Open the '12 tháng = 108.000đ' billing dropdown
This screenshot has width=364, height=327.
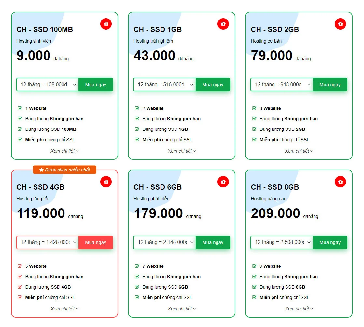(48, 85)
